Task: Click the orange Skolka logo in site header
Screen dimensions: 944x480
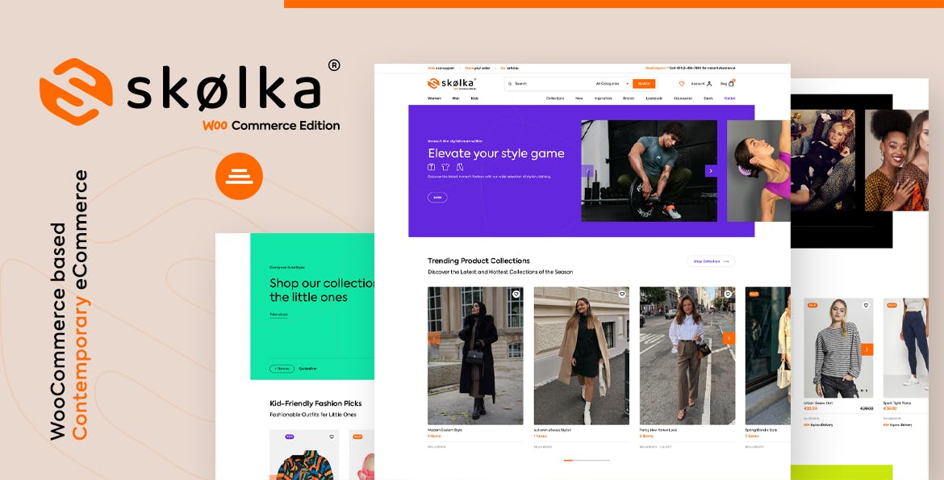Action: pyautogui.click(x=452, y=84)
